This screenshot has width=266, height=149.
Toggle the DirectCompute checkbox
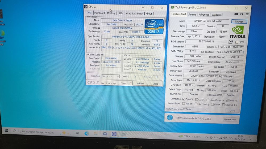(208, 100)
